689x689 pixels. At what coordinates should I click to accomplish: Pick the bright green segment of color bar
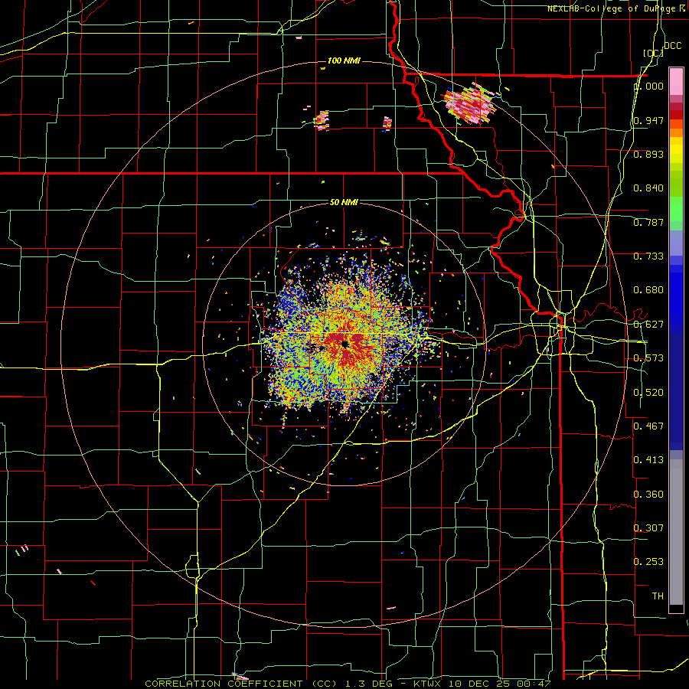676,209
